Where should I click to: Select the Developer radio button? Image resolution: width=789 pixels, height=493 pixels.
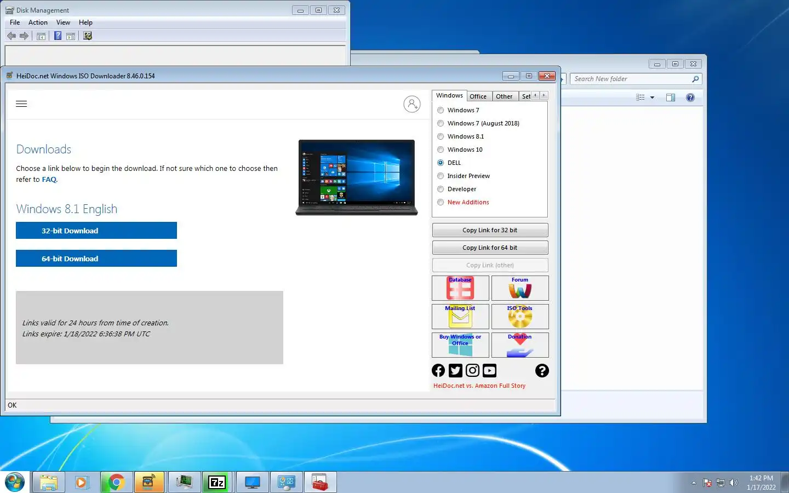point(441,189)
